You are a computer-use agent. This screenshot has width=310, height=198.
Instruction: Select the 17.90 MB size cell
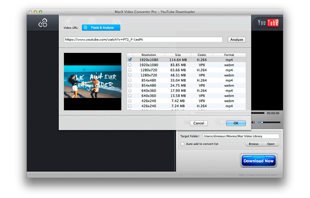(178, 90)
